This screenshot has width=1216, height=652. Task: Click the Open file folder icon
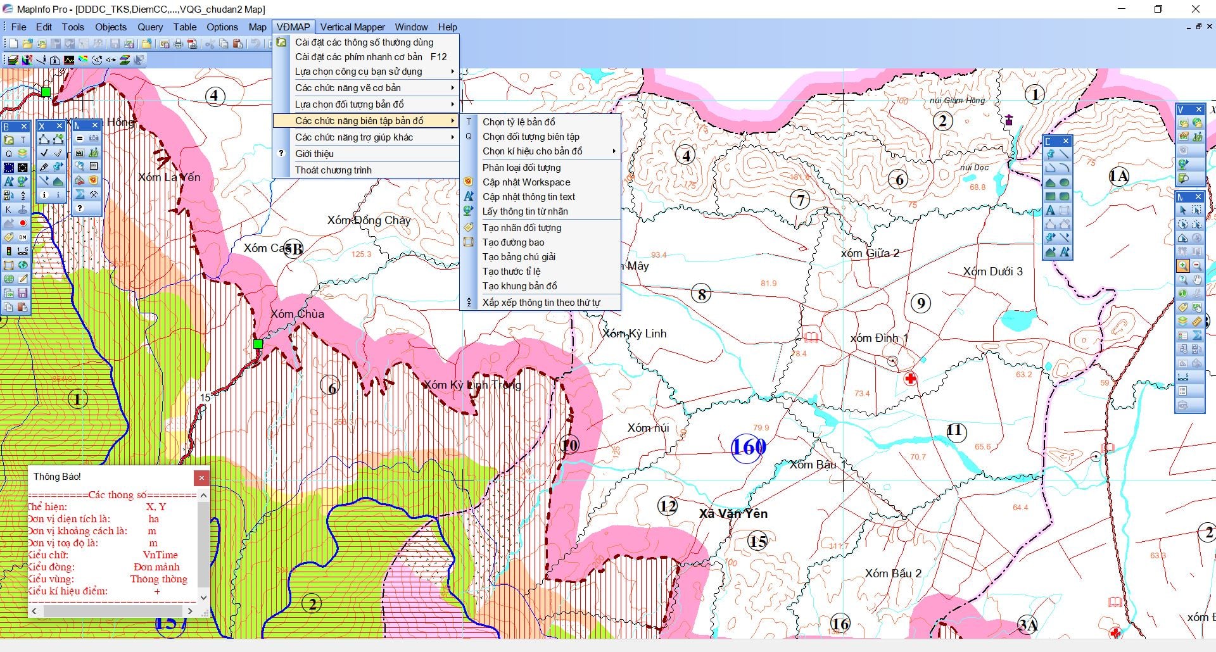27,44
